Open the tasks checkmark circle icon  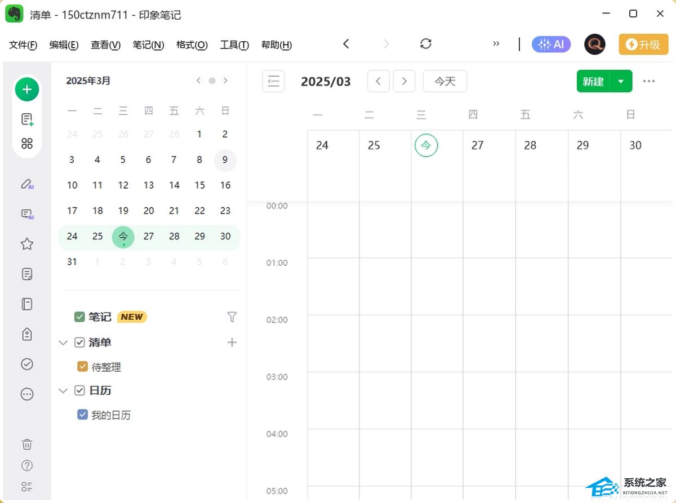coord(27,364)
